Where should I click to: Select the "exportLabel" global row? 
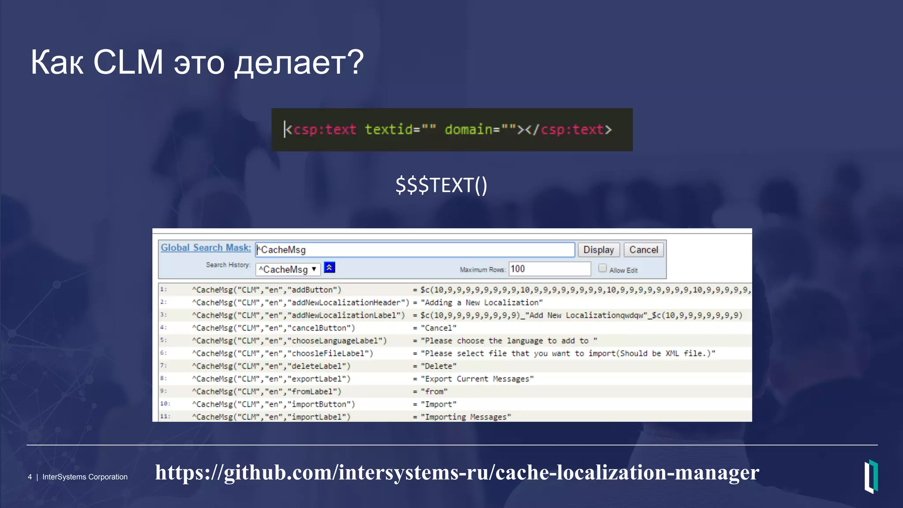click(x=455, y=379)
